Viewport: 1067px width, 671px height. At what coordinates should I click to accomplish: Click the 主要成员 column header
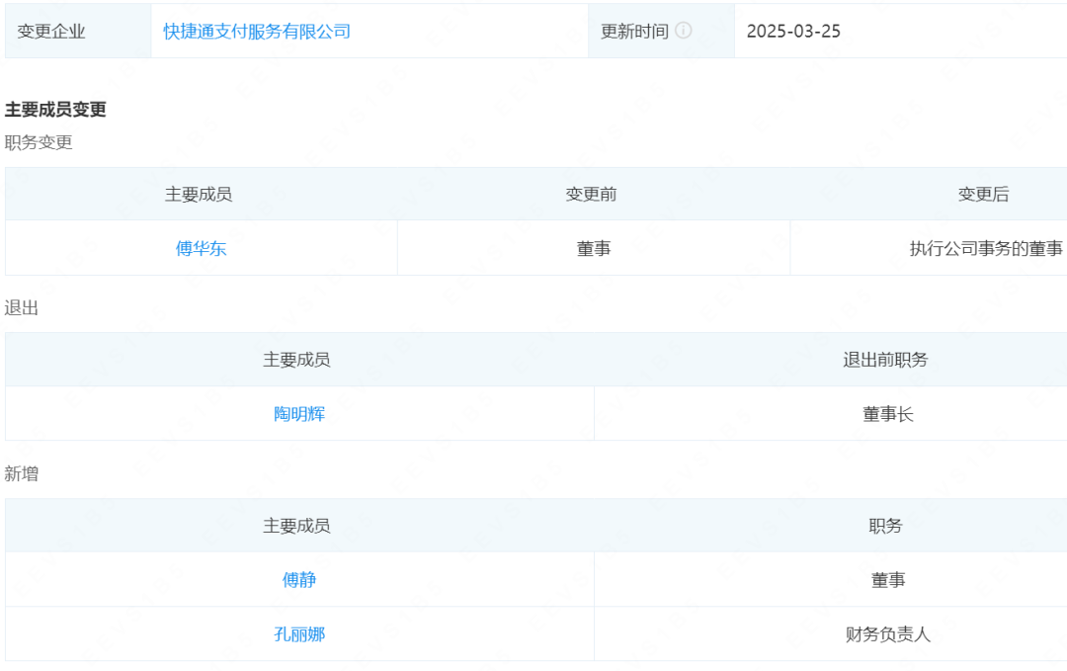tap(201, 195)
